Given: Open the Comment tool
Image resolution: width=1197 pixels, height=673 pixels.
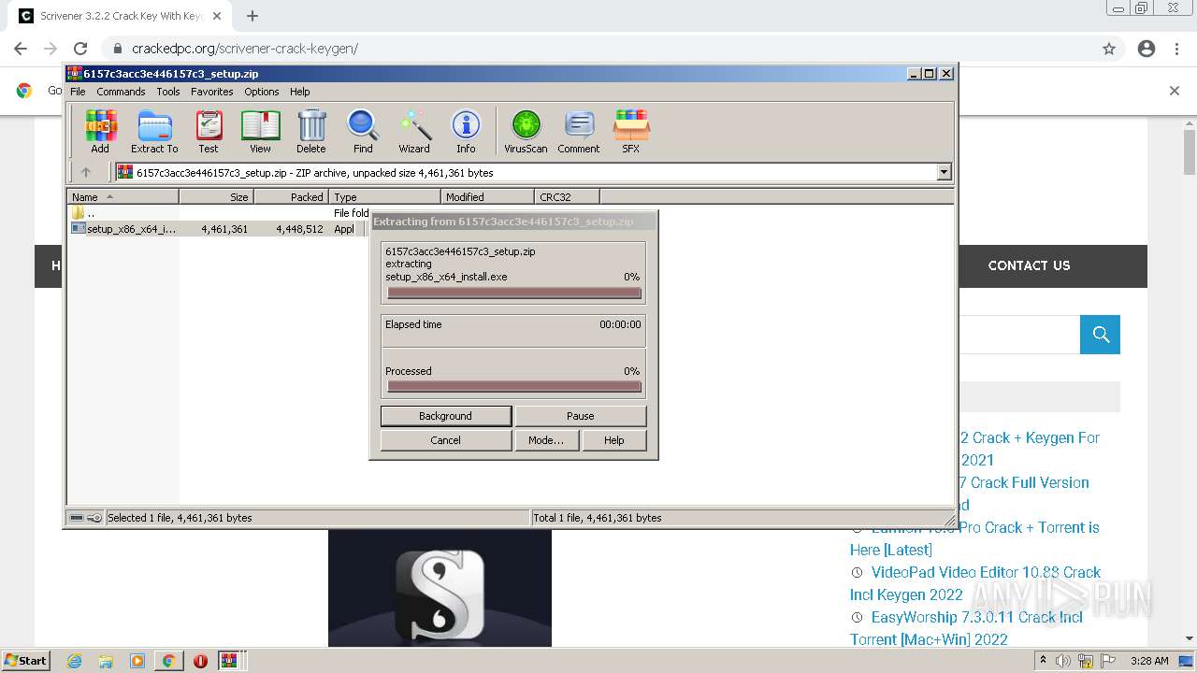Looking at the screenshot, I should (579, 131).
